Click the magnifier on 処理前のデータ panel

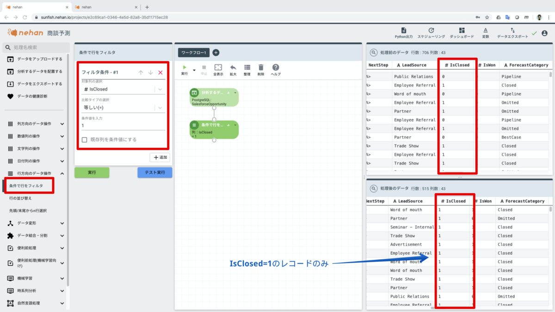(374, 53)
